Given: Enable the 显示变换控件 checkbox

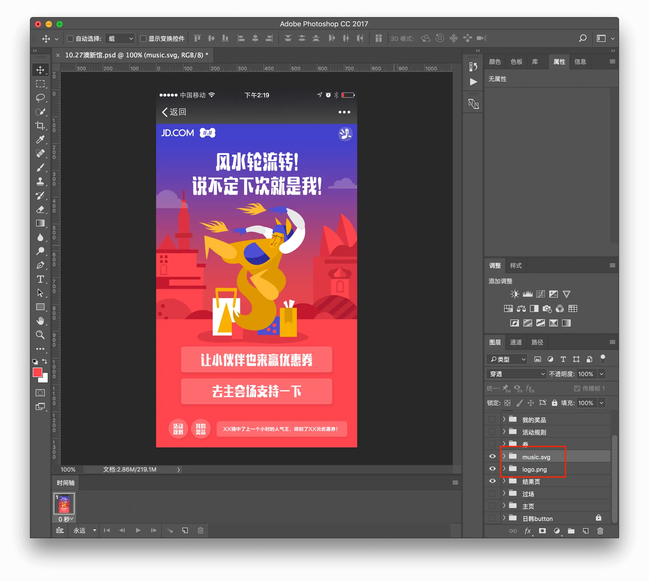Looking at the screenshot, I should [143, 39].
